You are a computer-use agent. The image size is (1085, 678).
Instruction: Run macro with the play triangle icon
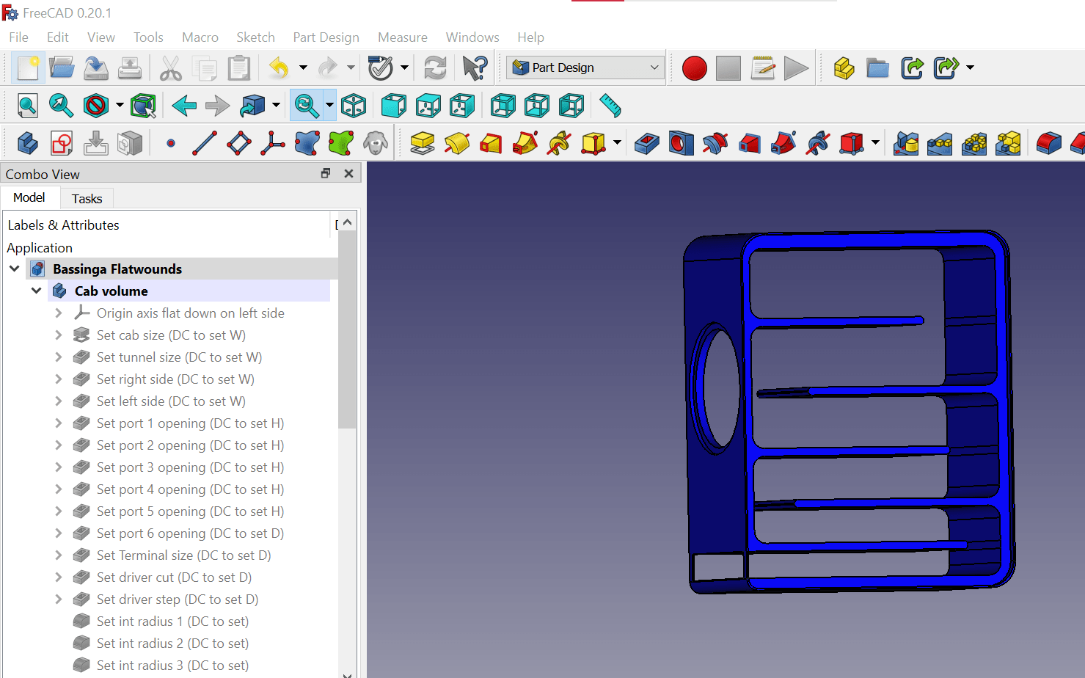796,68
